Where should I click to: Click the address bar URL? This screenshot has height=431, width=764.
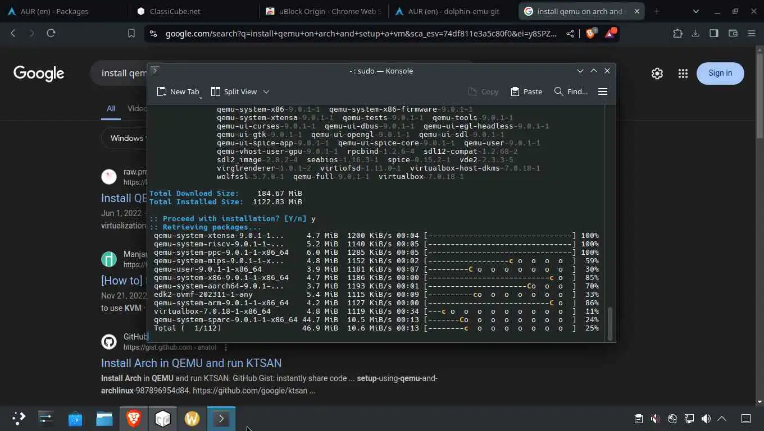tap(361, 34)
